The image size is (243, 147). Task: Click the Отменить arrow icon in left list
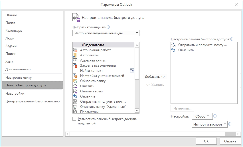pyautogui.click(x=75, y=96)
